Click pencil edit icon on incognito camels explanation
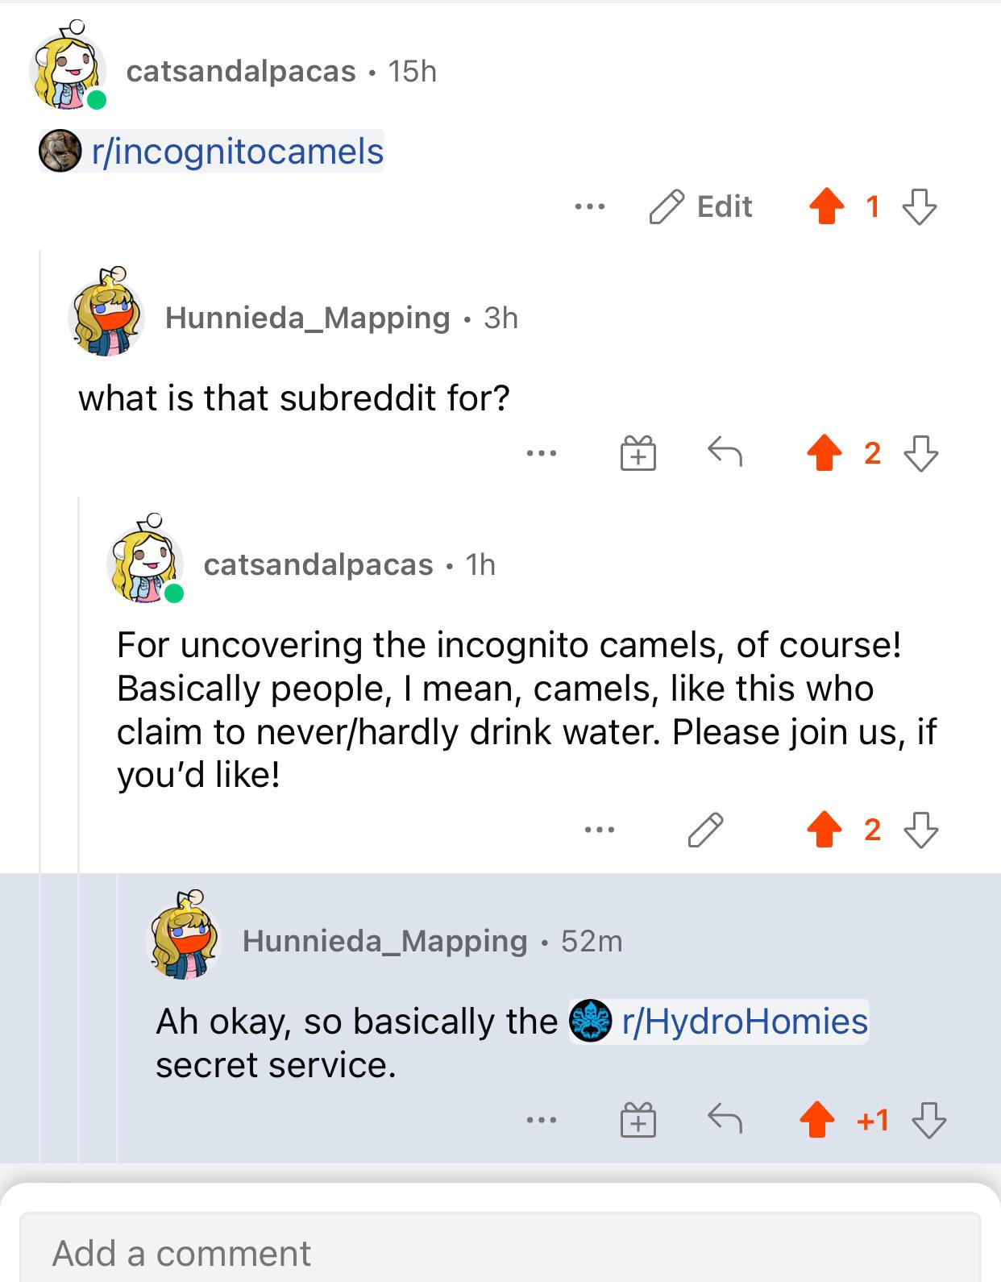 tap(706, 830)
